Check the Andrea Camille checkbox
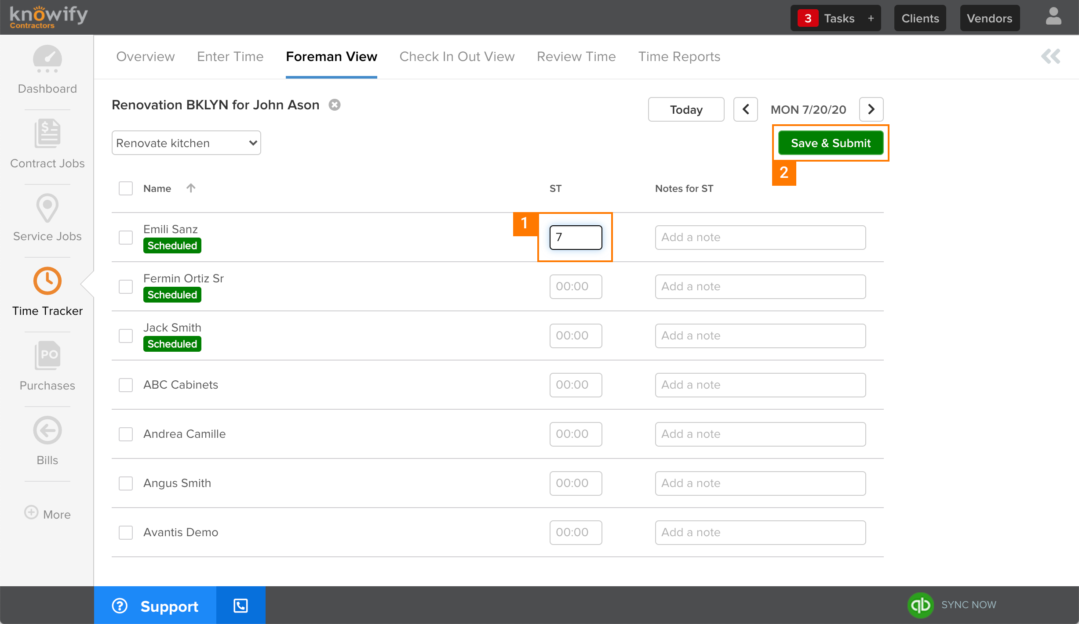This screenshot has width=1079, height=624. [x=126, y=434]
